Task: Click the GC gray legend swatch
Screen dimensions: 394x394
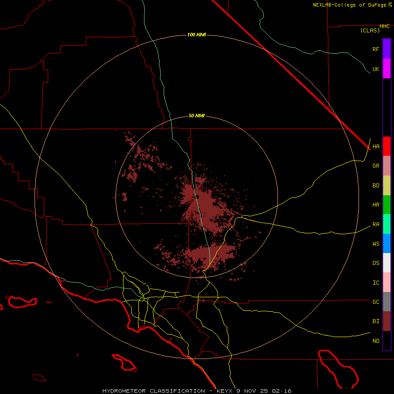Action: (x=387, y=302)
